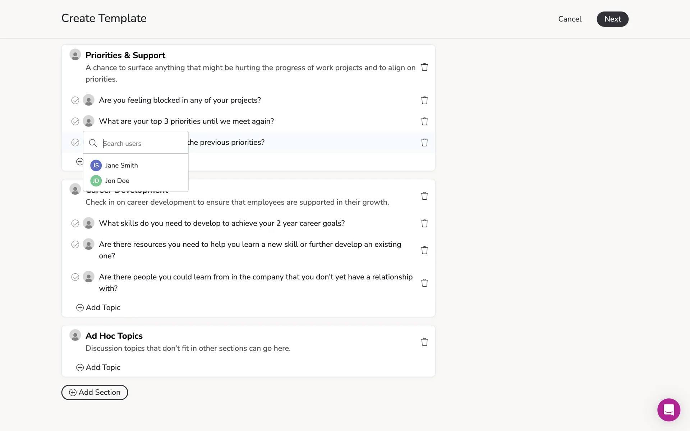Click the Next button
Viewport: 690px width, 431px height.
pyautogui.click(x=612, y=19)
